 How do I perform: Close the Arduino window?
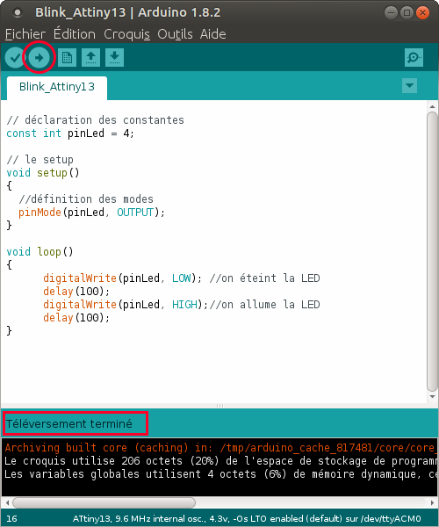pos(422,13)
